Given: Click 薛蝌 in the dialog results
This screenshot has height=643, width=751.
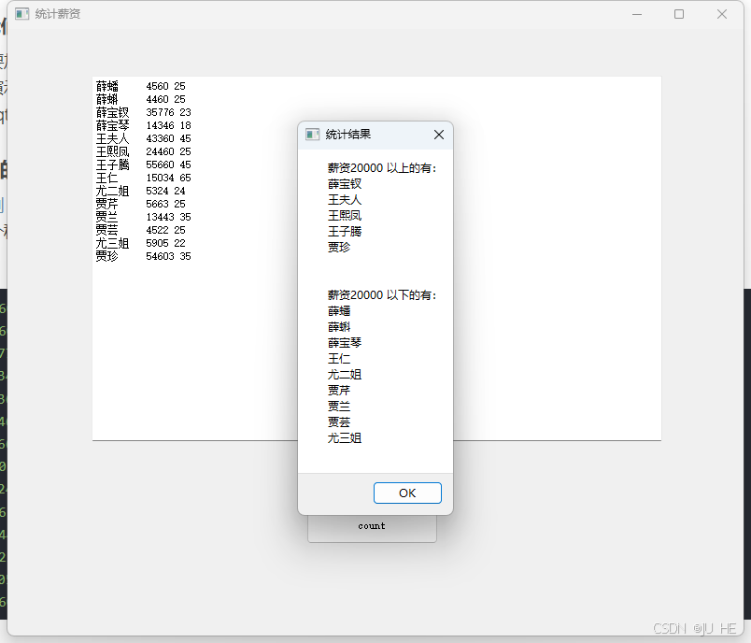Looking at the screenshot, I should (x=339, y=327).
